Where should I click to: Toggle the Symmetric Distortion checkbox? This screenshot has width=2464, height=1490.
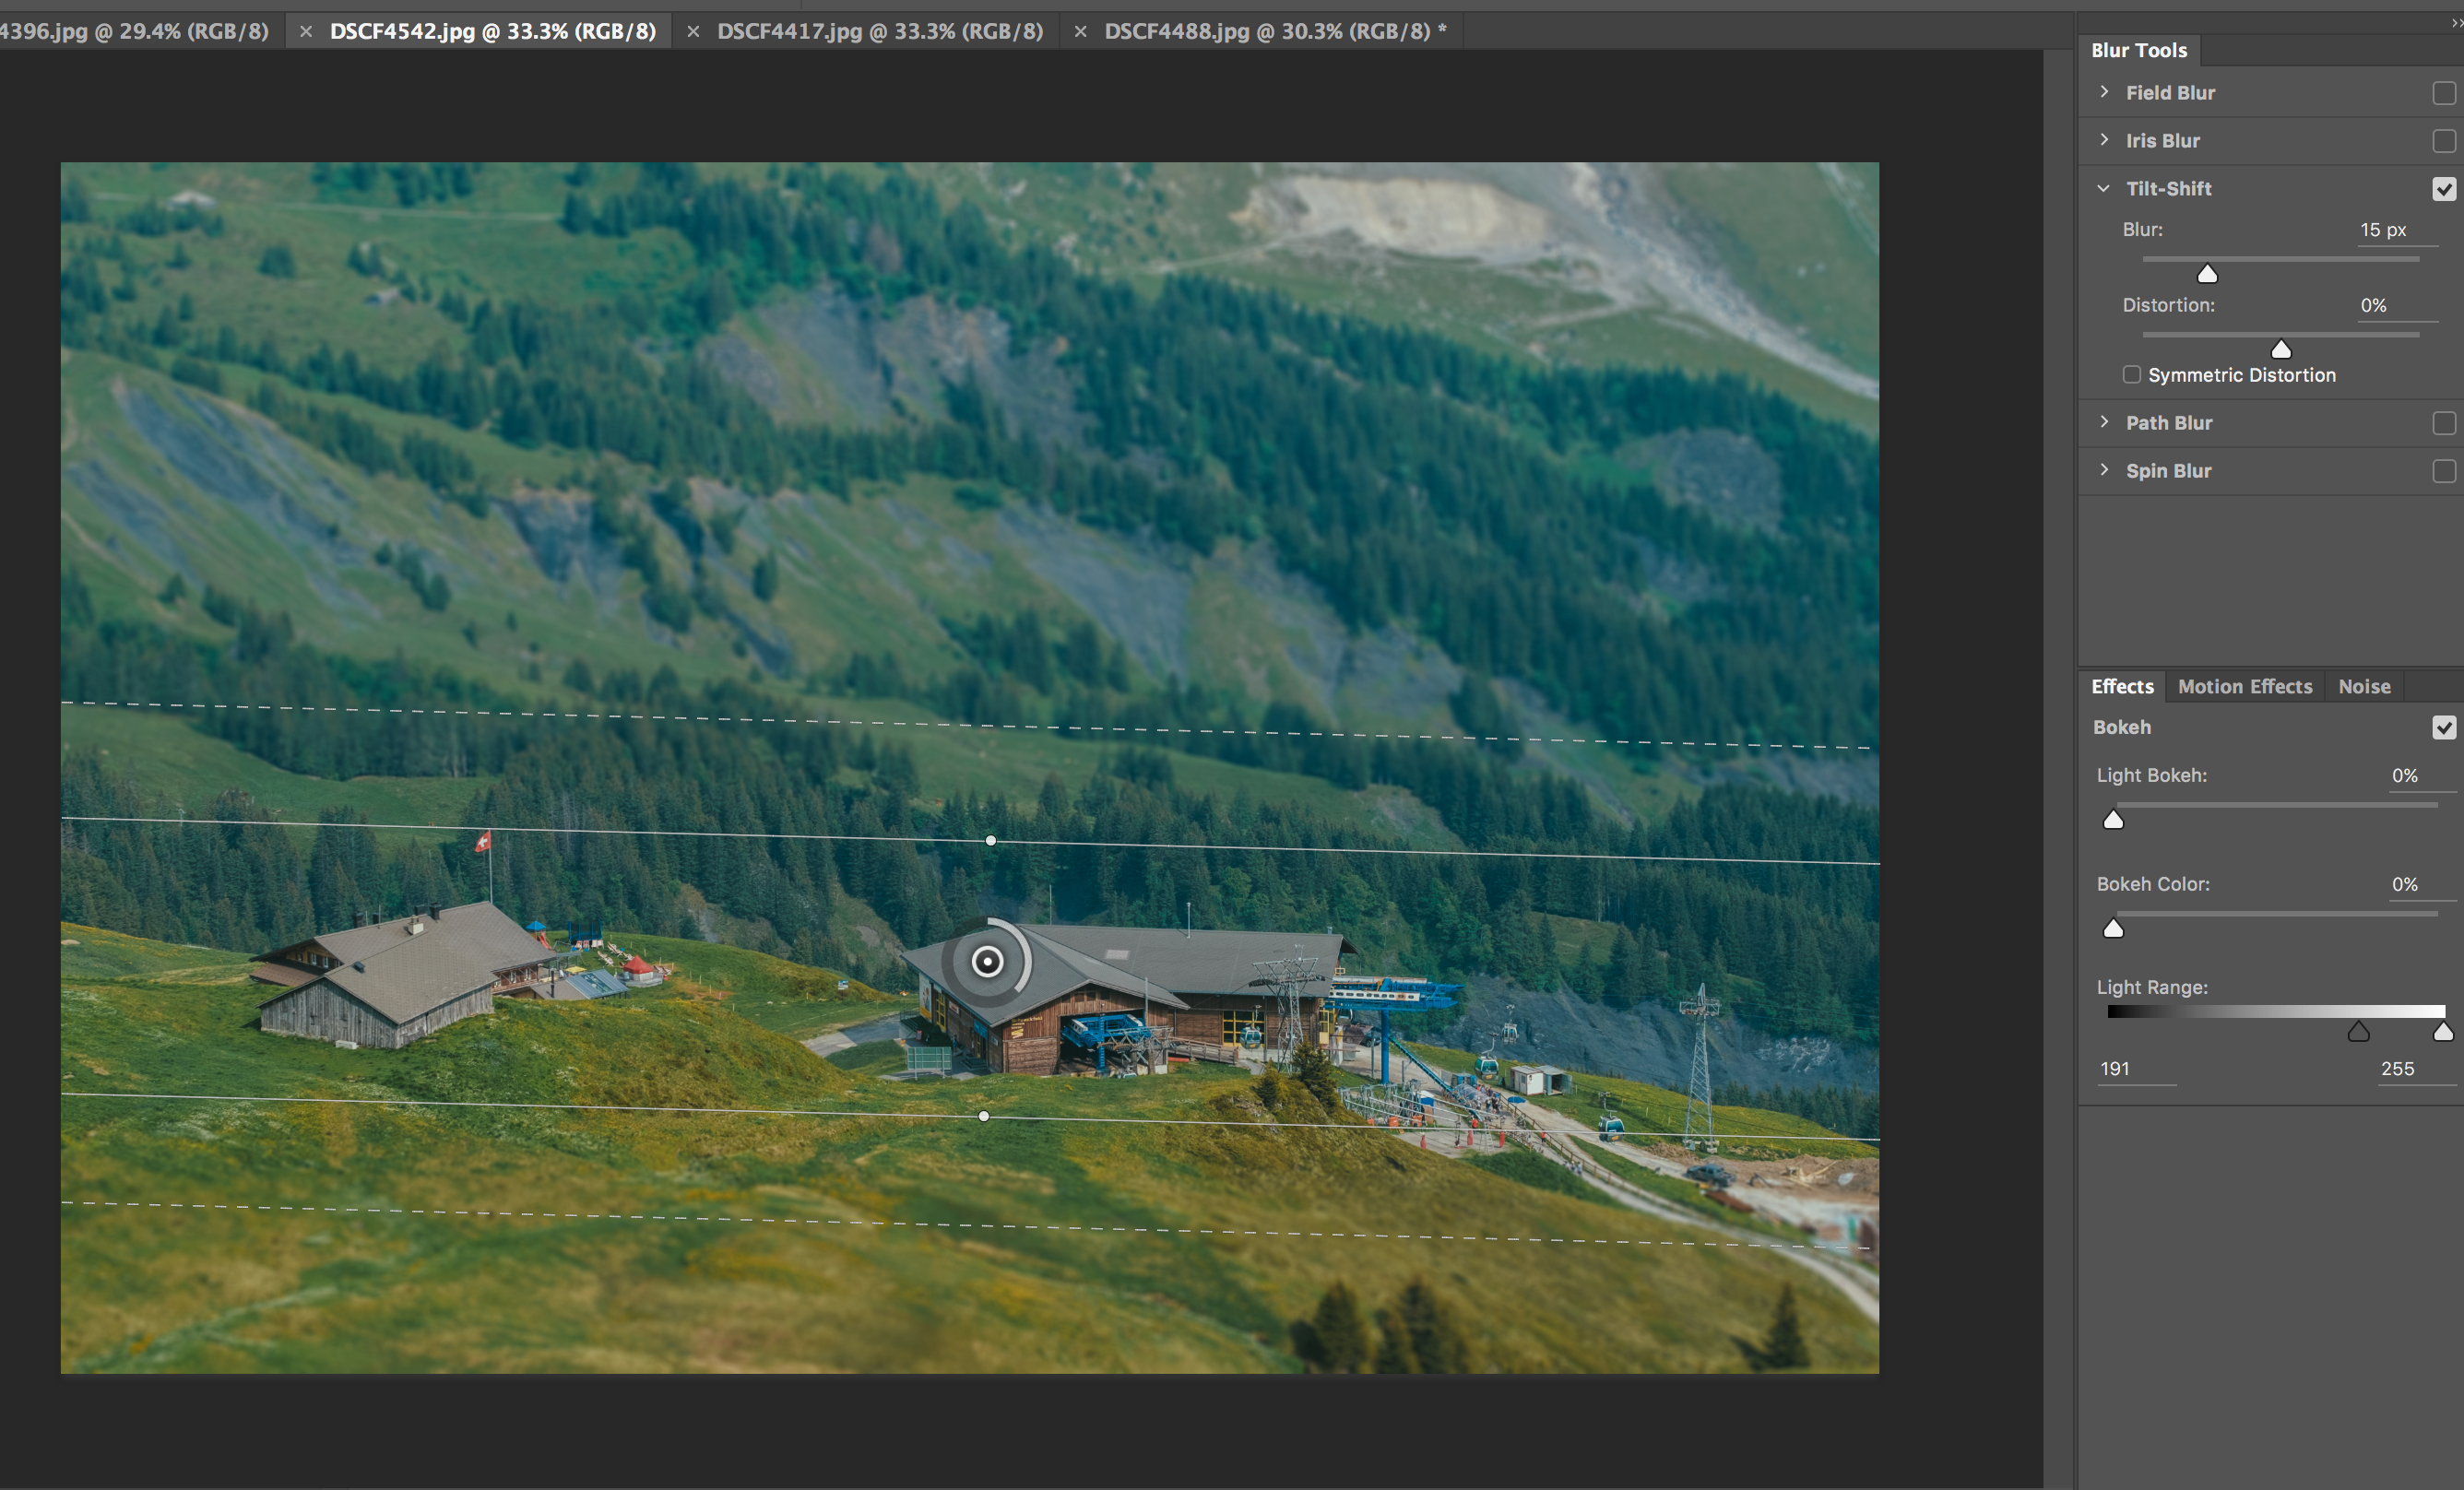[x=2131, y=375]
